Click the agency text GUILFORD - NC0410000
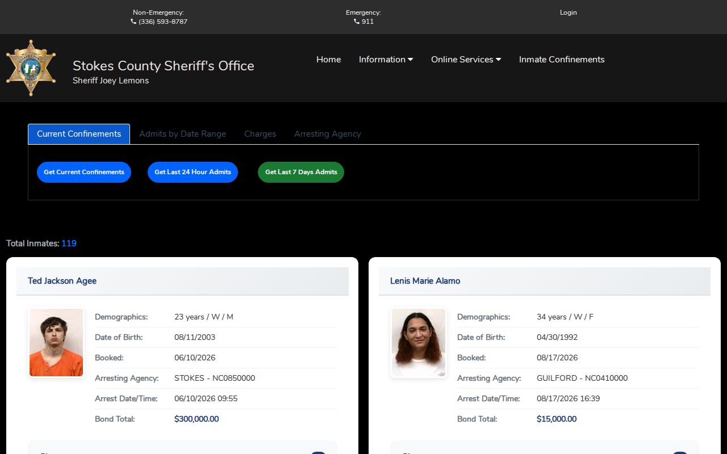The height and width of the screenshot is (454, 727). (582, 378)
